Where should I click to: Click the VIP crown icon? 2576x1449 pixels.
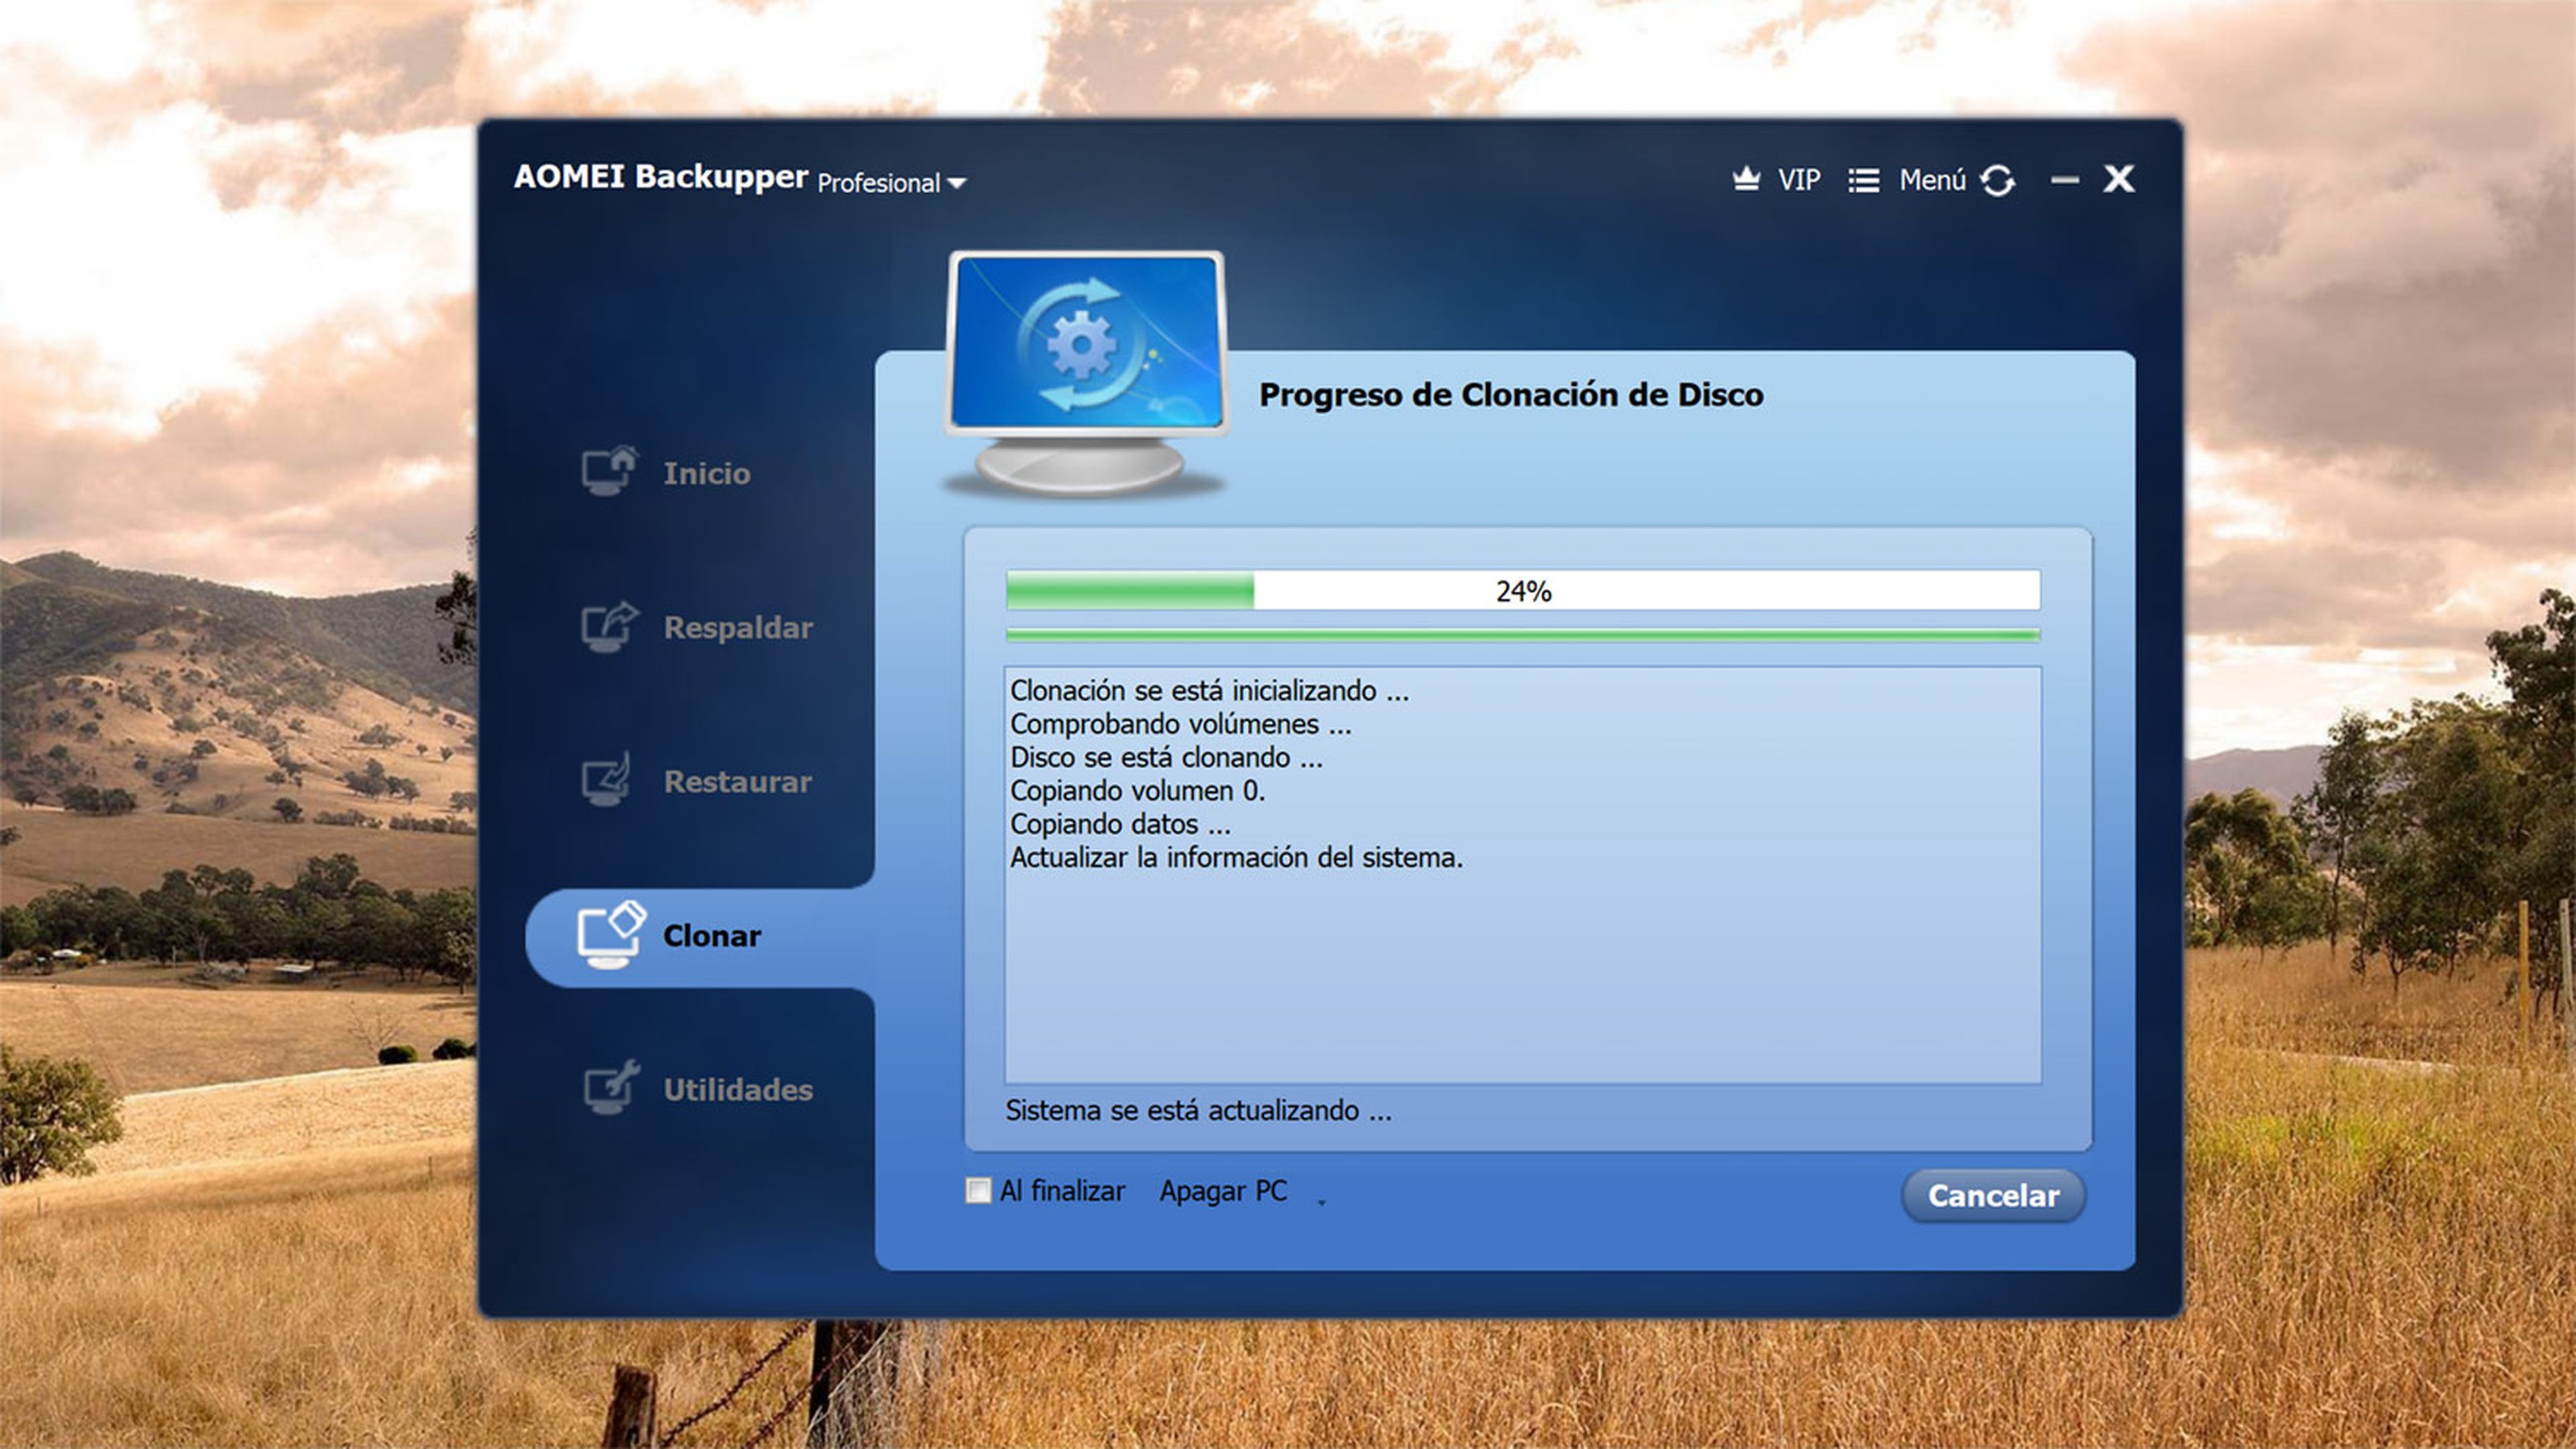1746,180
